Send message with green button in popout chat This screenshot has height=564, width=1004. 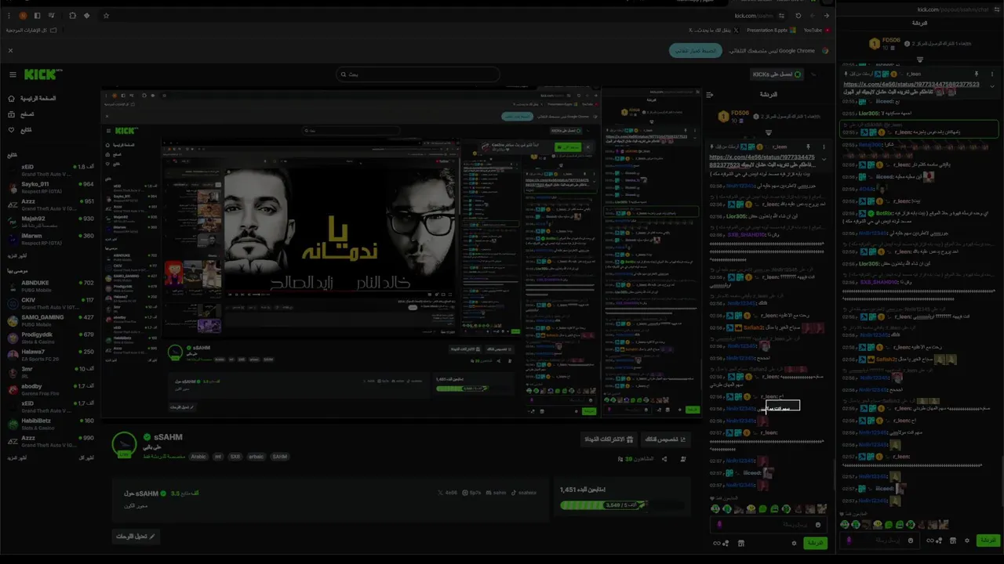point(987,540)
